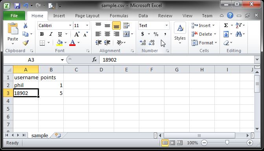
Task: Click the Copy icon in Clipboard group
Action: 26,34
